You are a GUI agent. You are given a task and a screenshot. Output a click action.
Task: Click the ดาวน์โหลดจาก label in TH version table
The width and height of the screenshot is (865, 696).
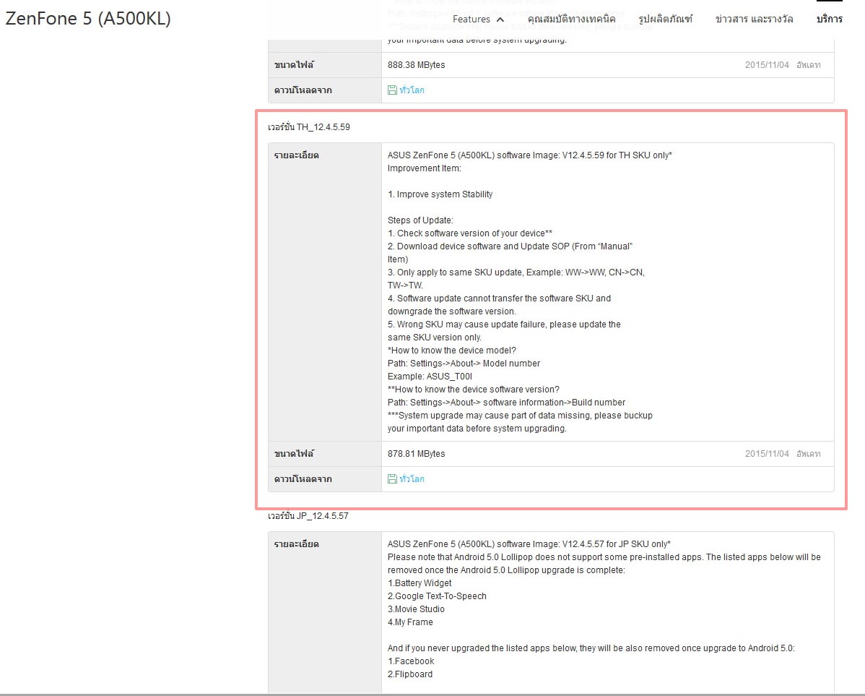point(303,479)
